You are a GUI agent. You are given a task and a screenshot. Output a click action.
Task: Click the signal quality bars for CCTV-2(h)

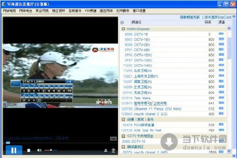click(x=221, y=44)
